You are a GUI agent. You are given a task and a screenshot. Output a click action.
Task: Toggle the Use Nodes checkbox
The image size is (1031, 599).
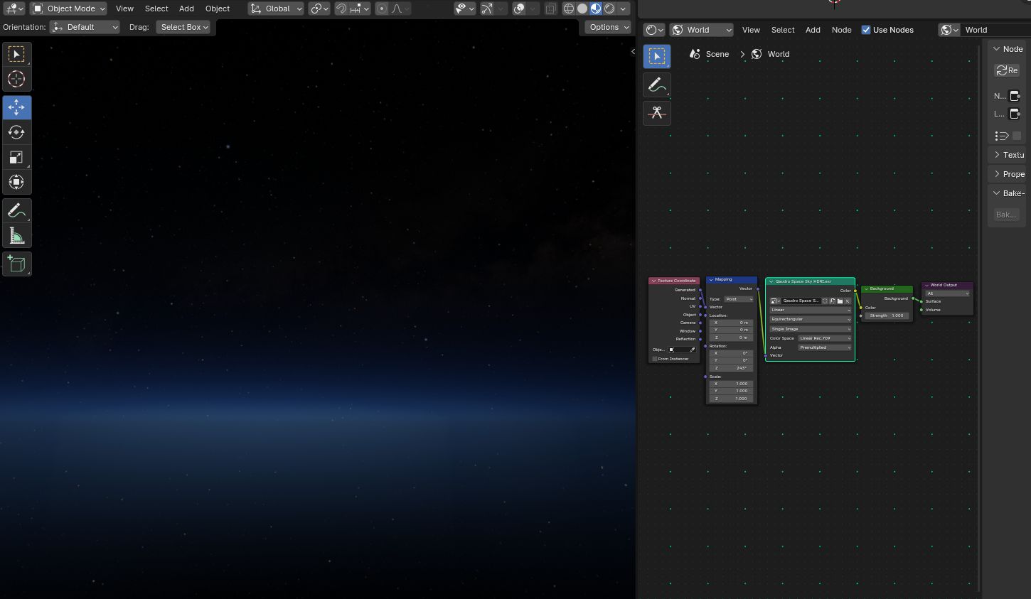(x=865, y=30)
